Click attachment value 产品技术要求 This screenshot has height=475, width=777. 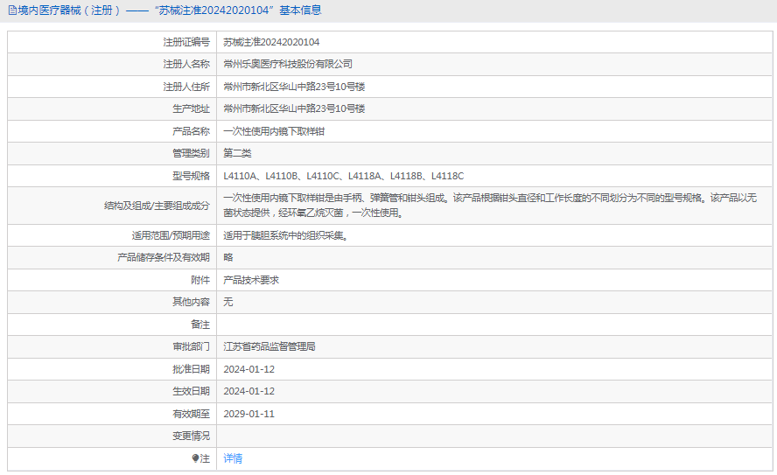point(251,280)
